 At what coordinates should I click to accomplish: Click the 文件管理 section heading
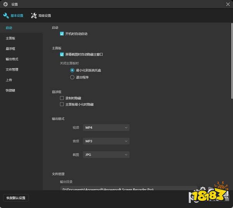pos(58,174)
